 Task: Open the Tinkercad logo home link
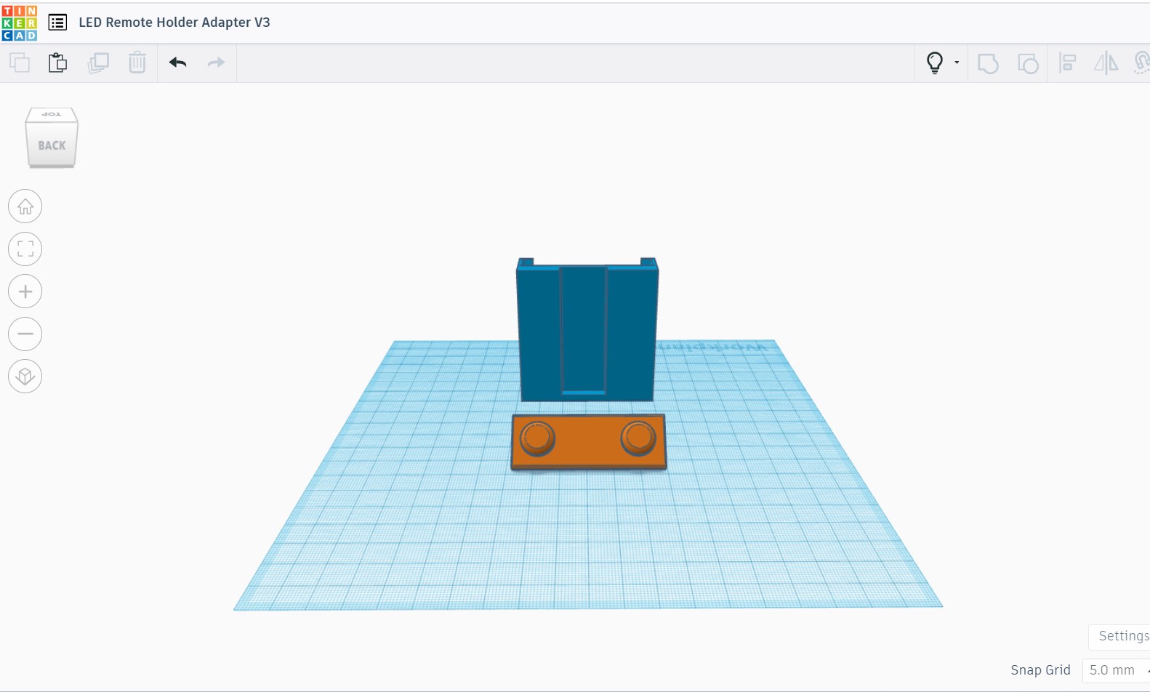pyautogui.click(x=20, y=23)
